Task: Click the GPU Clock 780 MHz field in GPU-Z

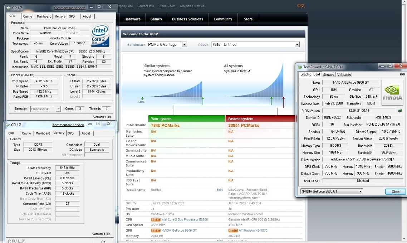Action: [x=331, y=167]
